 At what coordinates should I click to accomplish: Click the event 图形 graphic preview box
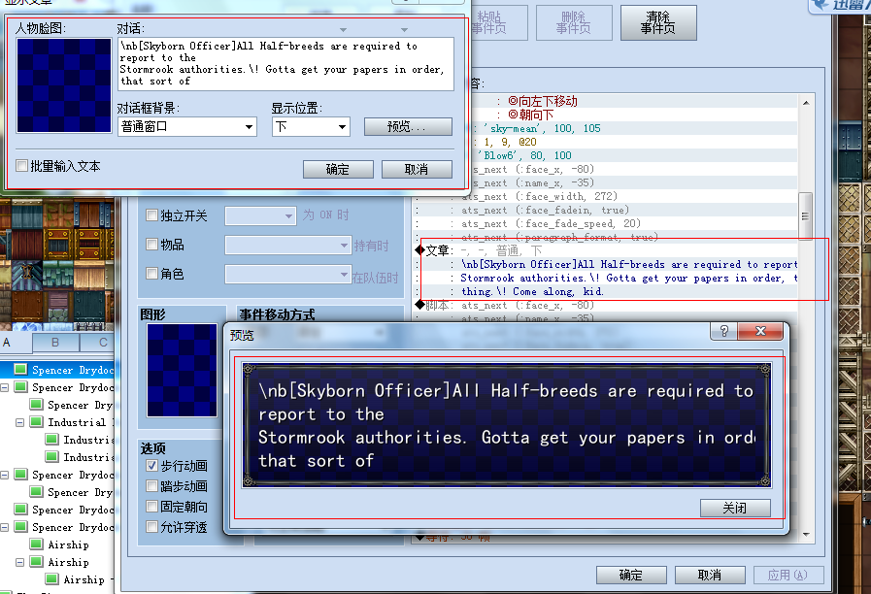coord(182,370)
